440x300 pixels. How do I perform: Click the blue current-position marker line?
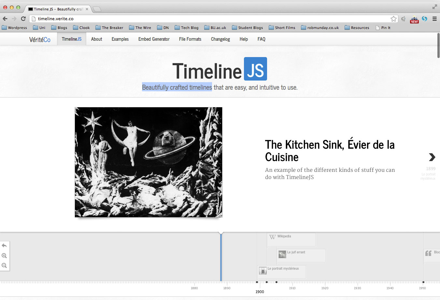click(x=221, y=257)
